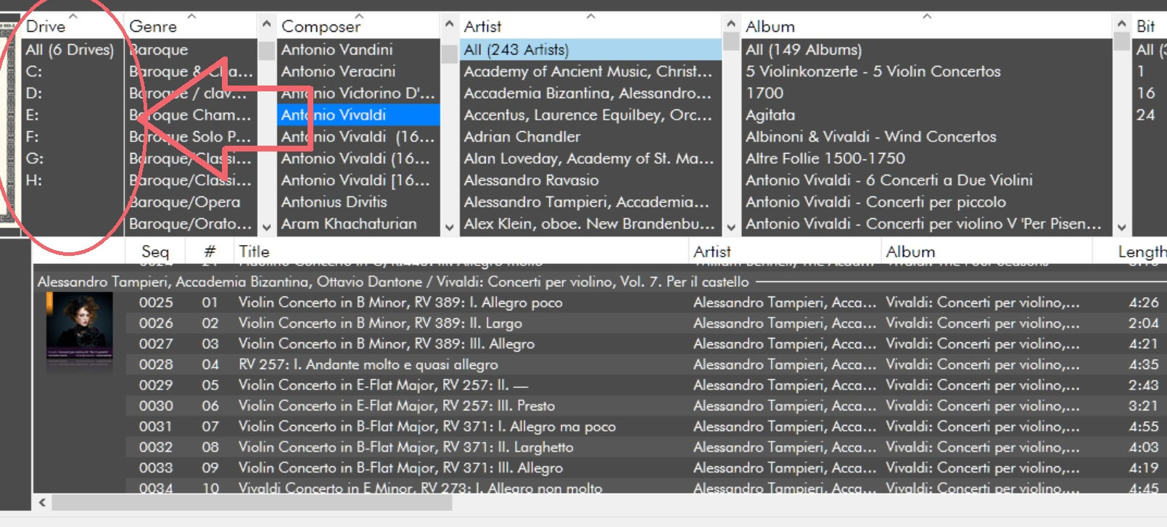
Task: Click the horizontal scrollbar left arrow
Action: [42, 502]
